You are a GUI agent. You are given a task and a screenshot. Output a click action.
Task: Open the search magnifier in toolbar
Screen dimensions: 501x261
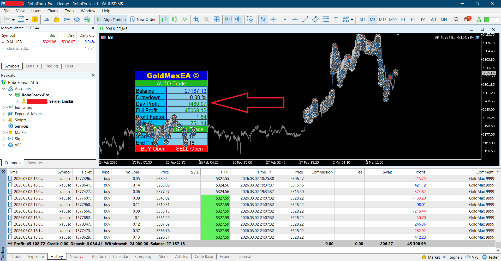(x=456, y=20)
